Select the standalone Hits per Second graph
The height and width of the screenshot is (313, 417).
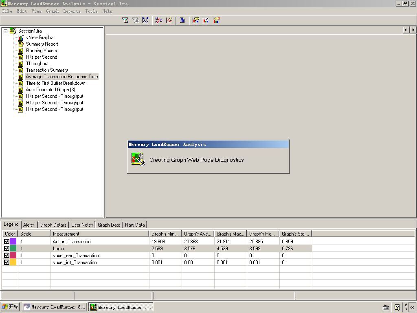click(42, 57)
